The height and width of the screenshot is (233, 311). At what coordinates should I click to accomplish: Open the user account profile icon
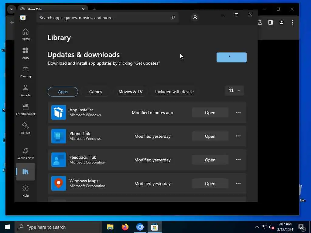click(195, 17)
